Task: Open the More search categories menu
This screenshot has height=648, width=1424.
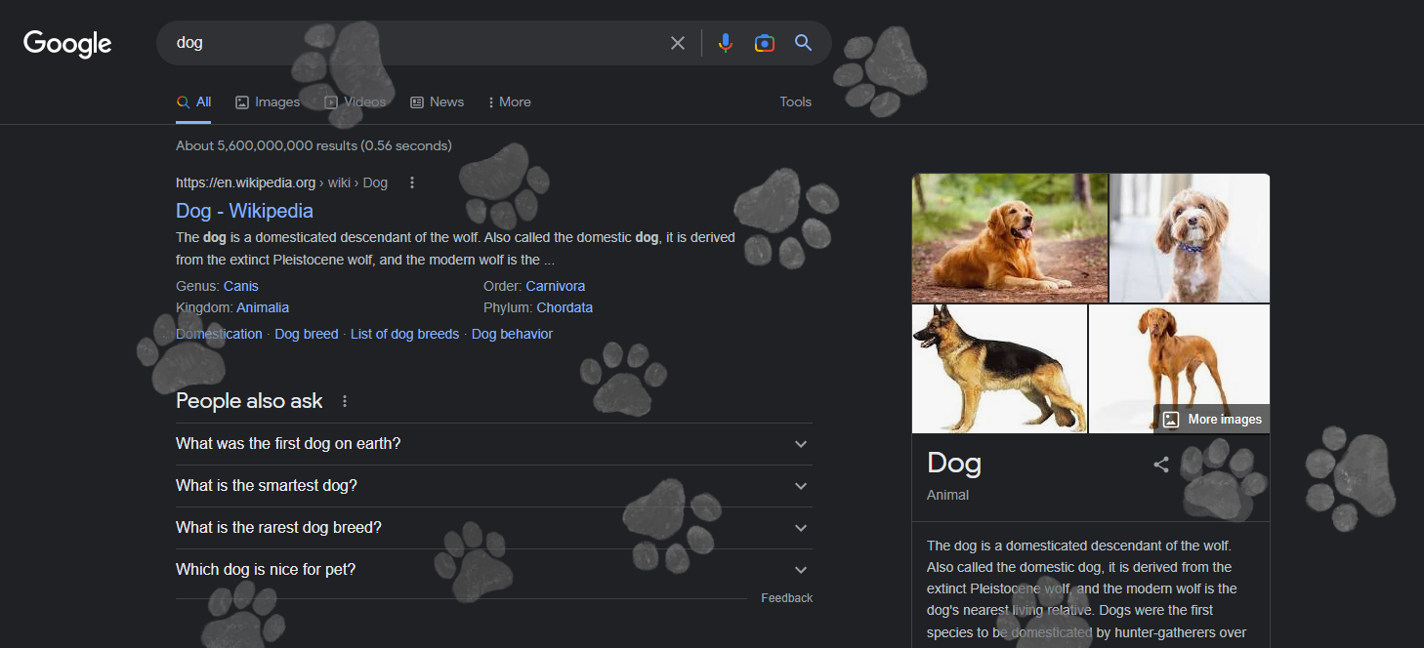Action: [509, 101]
